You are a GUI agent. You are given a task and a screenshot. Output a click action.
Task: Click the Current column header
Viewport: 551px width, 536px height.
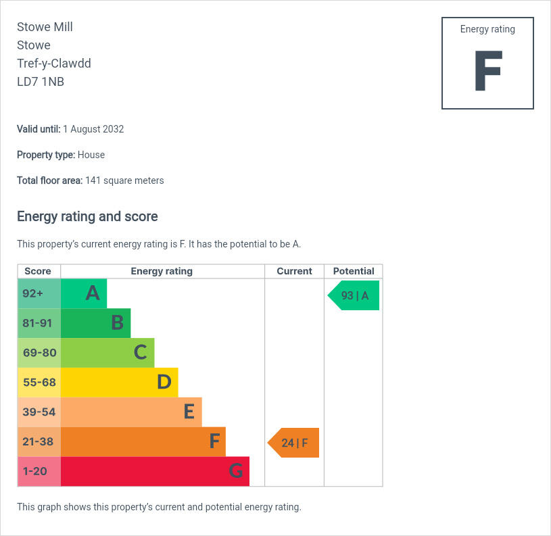tap(294, 271)
